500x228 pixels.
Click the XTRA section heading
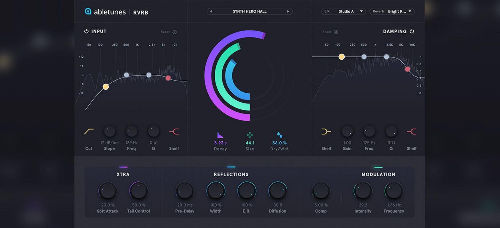click(123, 174)
